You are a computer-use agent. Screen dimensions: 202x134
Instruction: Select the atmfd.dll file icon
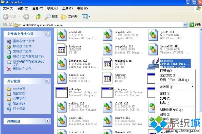[x=62, y=35]
